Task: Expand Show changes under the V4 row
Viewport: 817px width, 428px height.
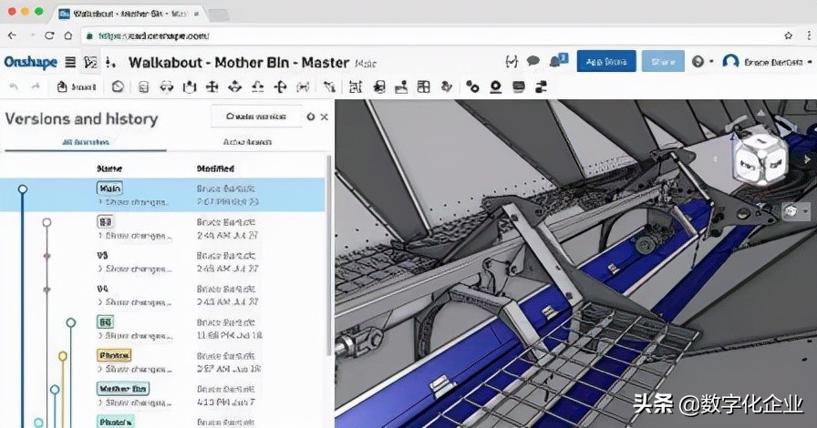Action: point(135,302)
